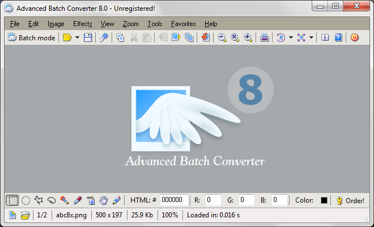Click the Loaded in: 0.016 s text
Image resolution: width=374 pixels, height=227 pixels.
(x=213, y=215)
